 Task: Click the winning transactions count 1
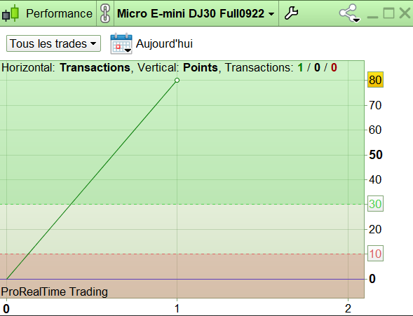[x=300, y=68]
